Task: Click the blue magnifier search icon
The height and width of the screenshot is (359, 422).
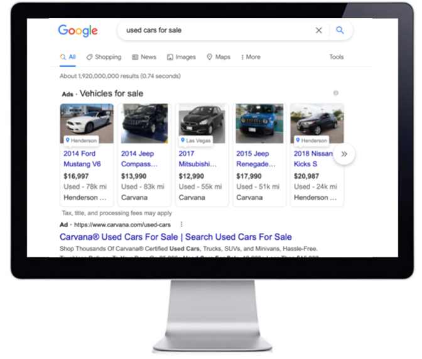Action: tap(340, 30)
